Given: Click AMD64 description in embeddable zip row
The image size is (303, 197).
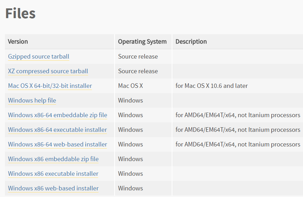Looking at the screenshot, I should [x=238, y=115].
